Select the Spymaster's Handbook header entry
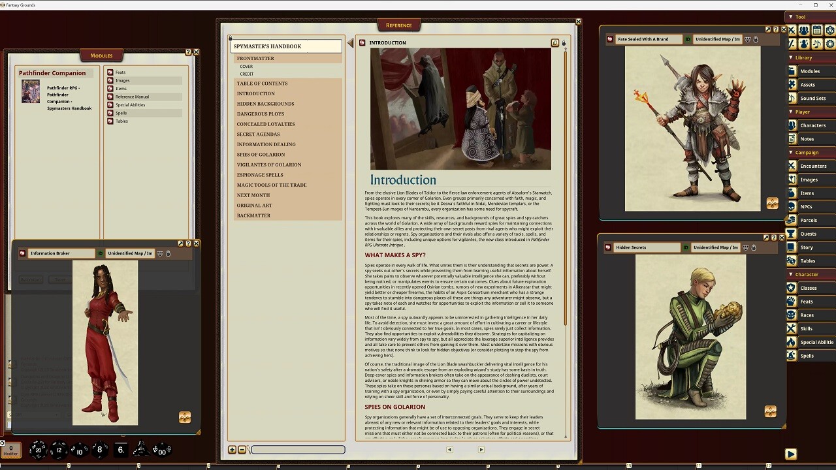The width and height of the screenshot is (836, 470). click(268, 46)
